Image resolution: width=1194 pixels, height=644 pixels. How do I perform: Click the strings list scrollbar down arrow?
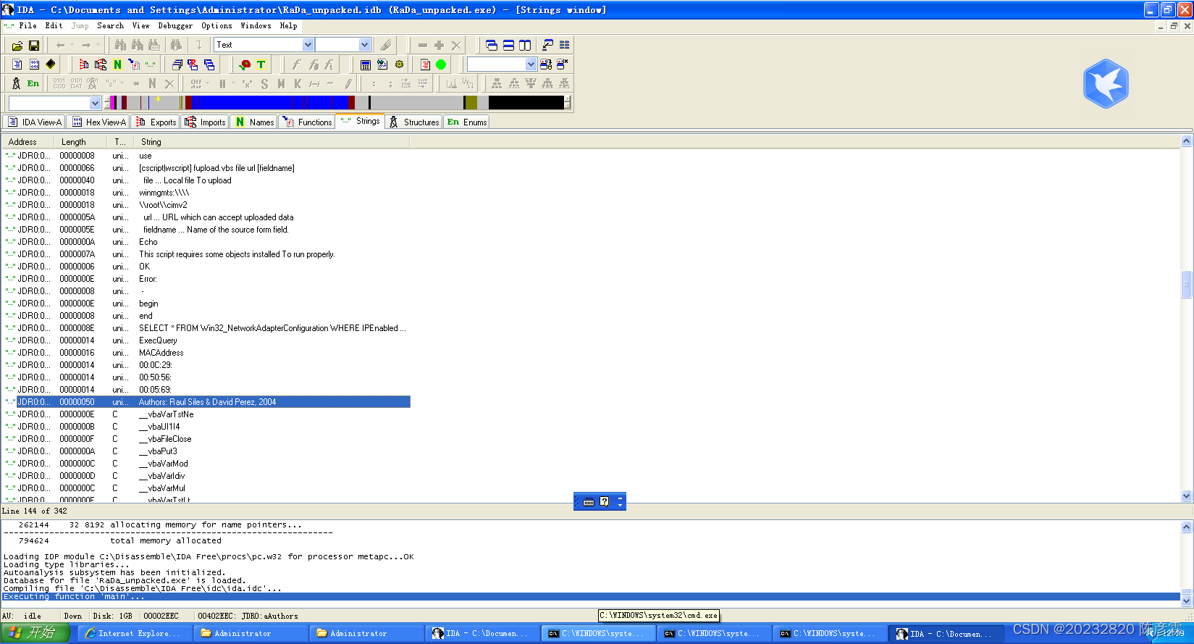coord(1186,496)
